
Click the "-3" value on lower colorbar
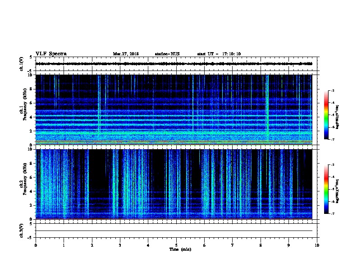click(332, 165)
